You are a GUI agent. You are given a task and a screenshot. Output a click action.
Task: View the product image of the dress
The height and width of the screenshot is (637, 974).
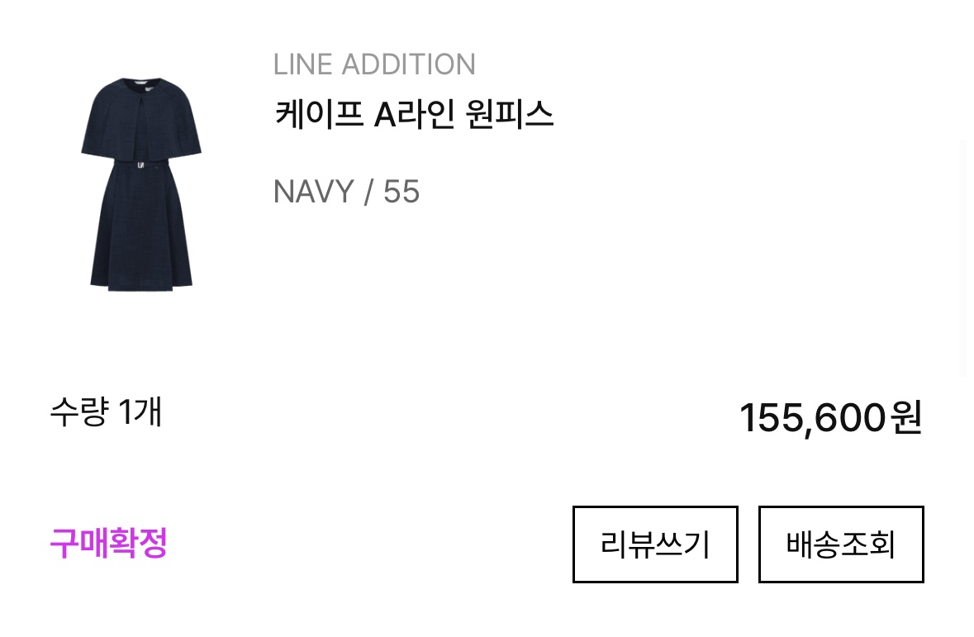pos(141,184)
